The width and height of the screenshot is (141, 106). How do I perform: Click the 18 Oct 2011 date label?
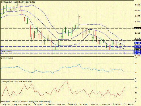click(72, 105)
